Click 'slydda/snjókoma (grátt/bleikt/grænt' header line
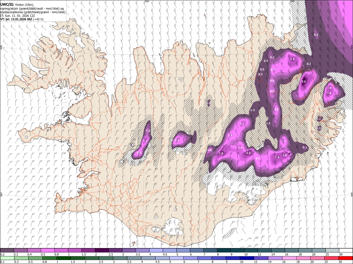The height and width of the screenshot is (264, 353). tap(33, 12)
